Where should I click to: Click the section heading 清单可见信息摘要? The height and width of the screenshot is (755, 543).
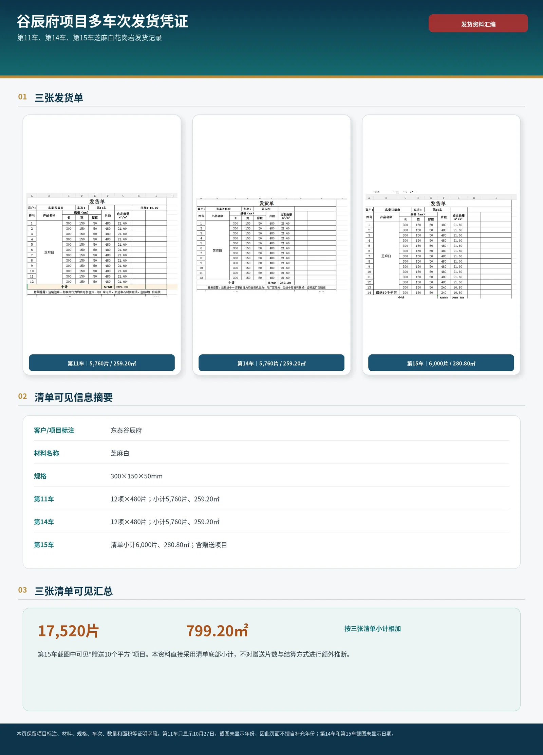pos(74,397)
